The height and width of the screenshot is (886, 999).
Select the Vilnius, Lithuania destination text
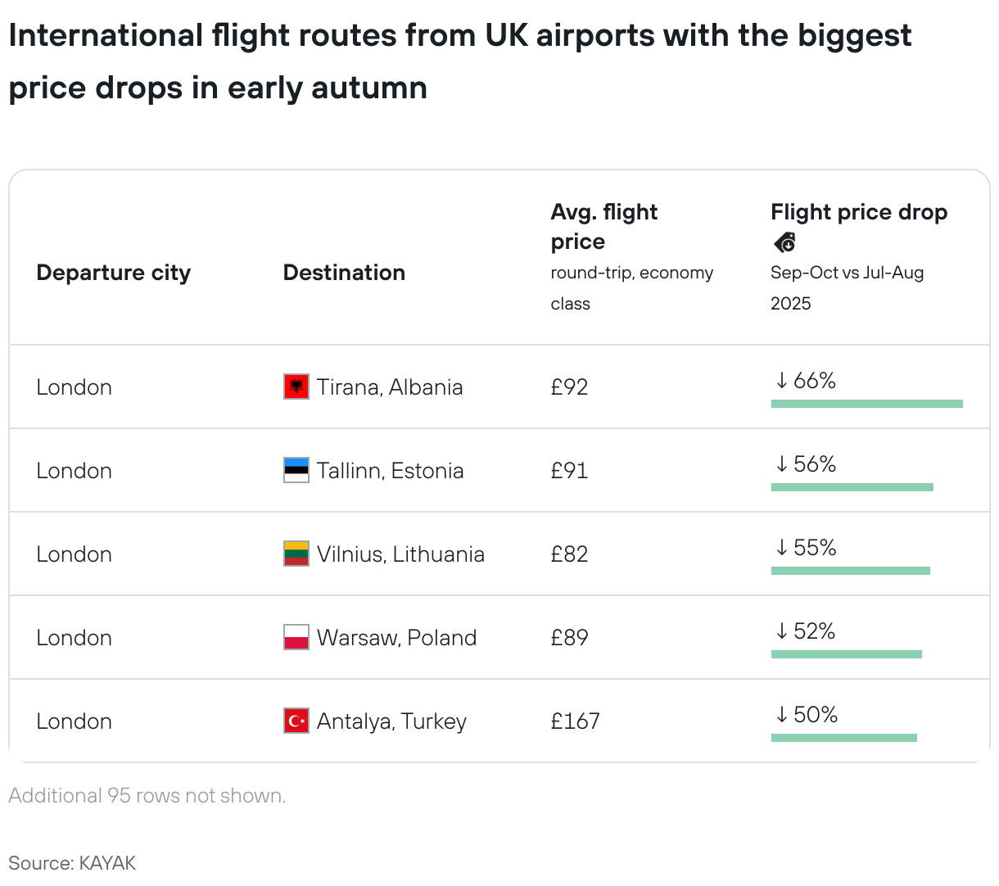point(400,554)
